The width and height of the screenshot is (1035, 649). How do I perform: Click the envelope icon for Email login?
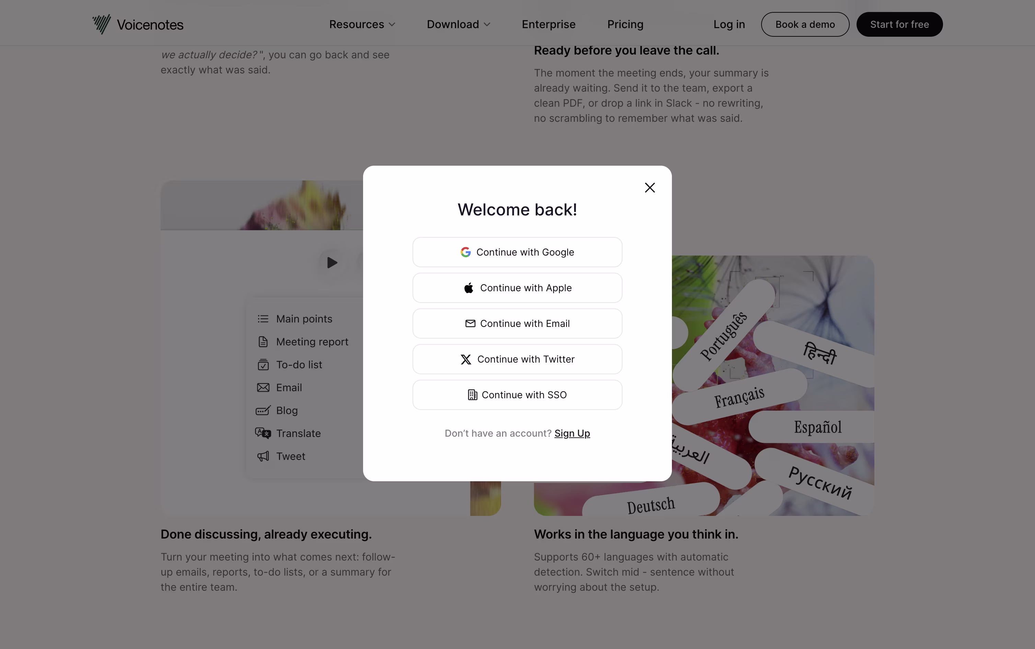point(470,323)
